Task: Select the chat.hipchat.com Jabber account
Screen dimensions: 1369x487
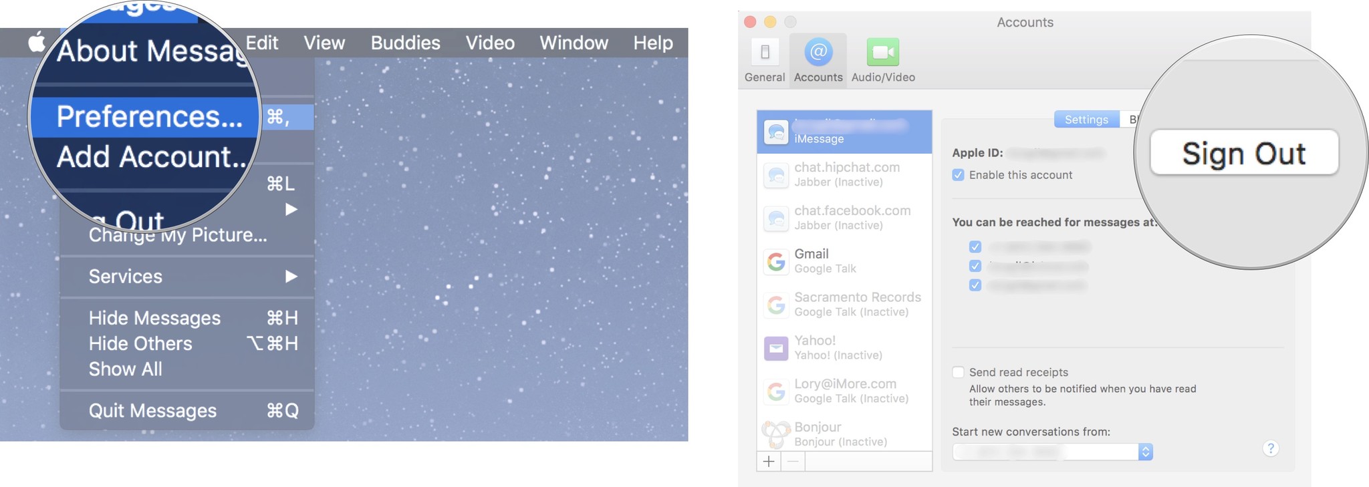Action: pos(844,174)
